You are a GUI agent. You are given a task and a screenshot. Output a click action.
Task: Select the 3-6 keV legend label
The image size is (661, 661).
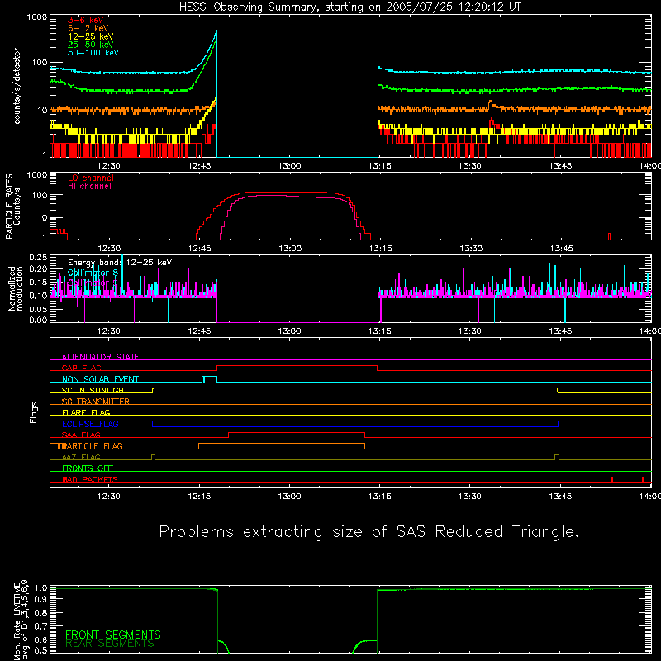pyautogui.click(x=85, y=20)
